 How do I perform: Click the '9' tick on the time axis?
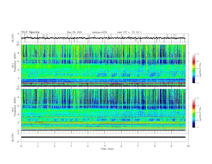coord(171,146)
